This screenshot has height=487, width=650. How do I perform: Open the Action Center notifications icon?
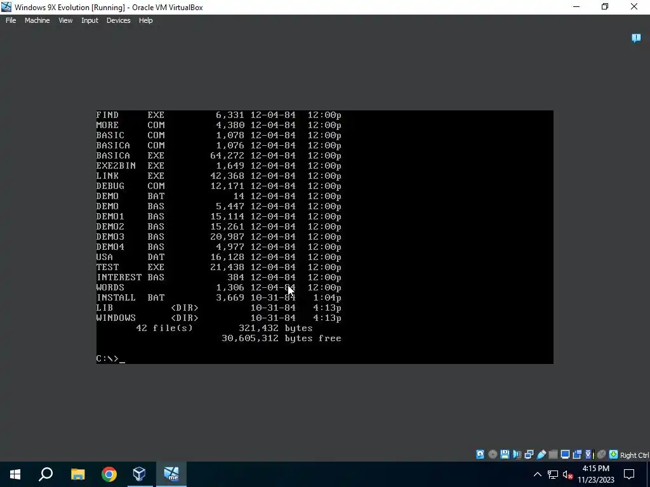click(629, 474)
